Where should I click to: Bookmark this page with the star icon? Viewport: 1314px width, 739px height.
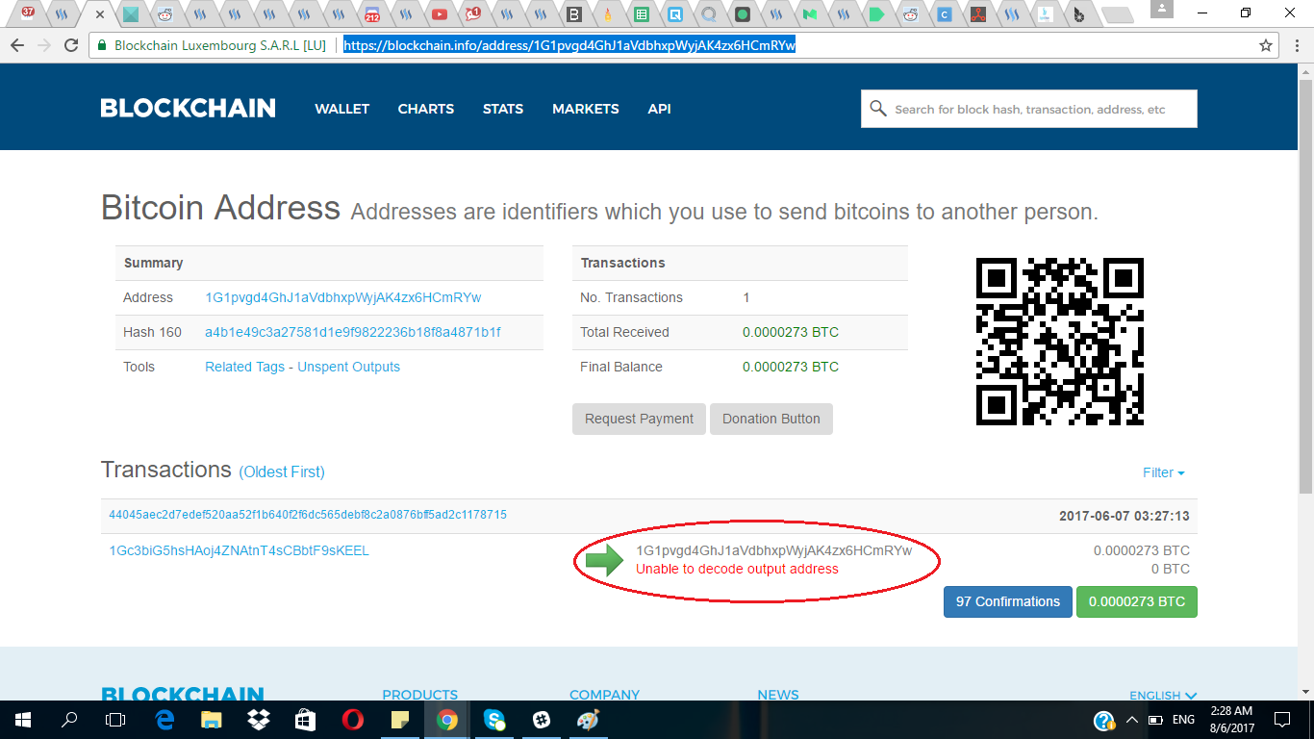pos(1266,45)
